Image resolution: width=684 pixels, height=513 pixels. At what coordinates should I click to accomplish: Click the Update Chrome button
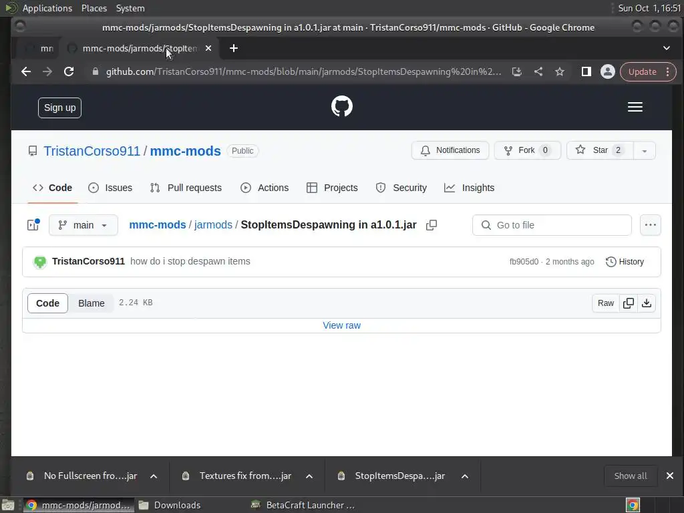[x=642, y=71]
